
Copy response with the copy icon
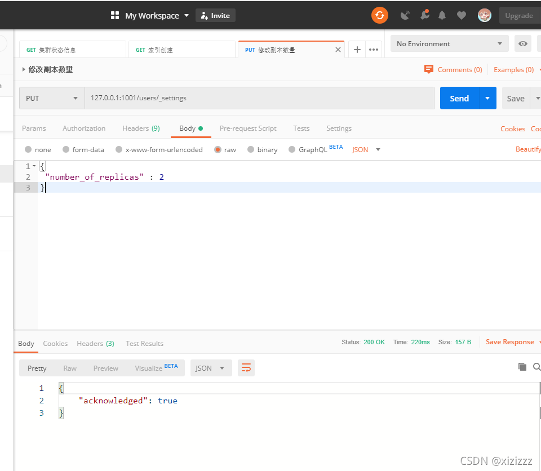click(522, 367)
